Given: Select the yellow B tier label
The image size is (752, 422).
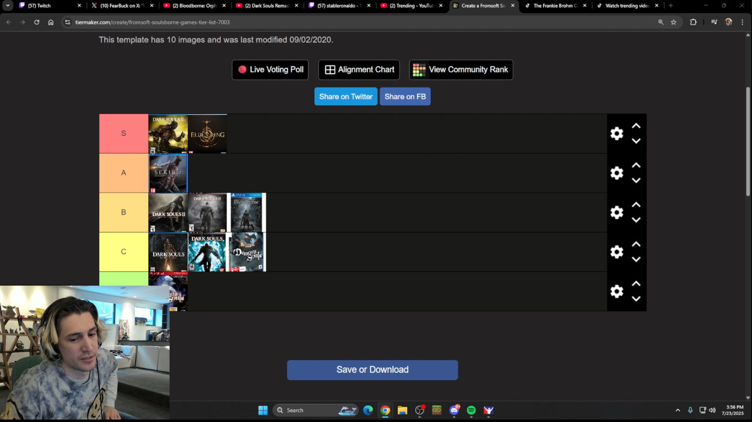Looking at the screenshot, I should point(124,212).
